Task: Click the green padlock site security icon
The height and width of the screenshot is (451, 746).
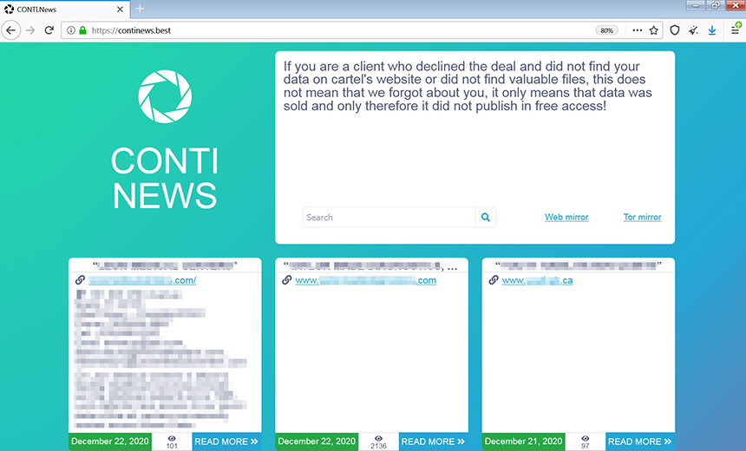Action: point(82,30)
